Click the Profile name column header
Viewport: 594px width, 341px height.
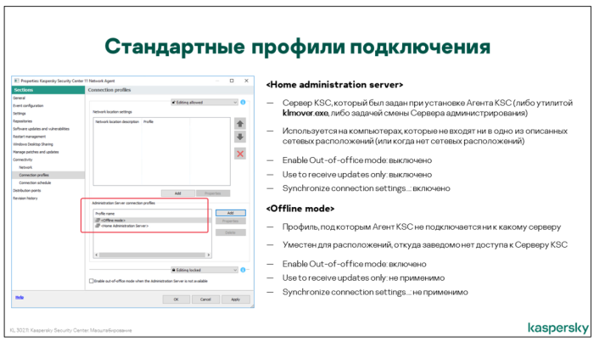(105, 214)
